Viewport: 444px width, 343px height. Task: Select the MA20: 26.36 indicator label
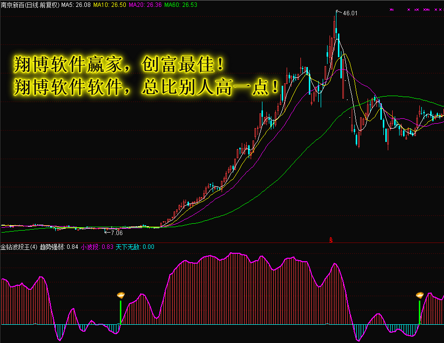point(145,5)
